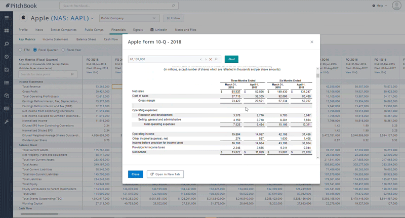Click the Apple company logo
The height and width of the screenshot is (218, 405).
[23, 18]
